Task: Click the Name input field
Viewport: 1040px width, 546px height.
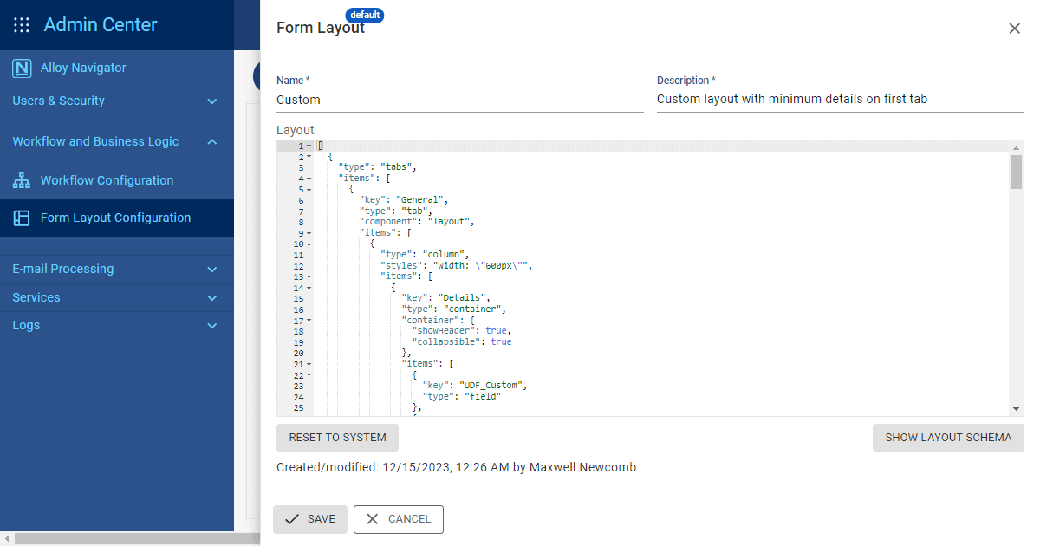Action: click(460, 100)
